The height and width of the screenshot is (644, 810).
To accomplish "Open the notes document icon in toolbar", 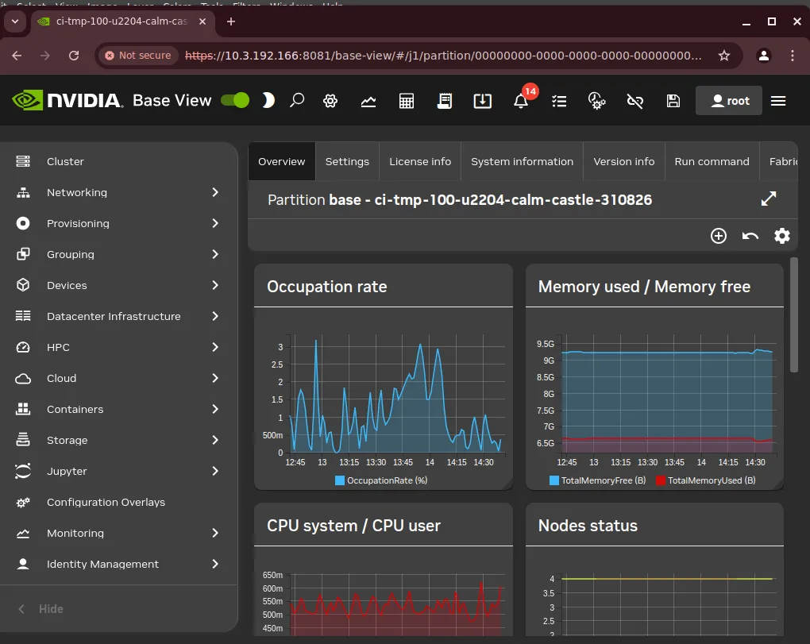I will click(x=444, y=101).
